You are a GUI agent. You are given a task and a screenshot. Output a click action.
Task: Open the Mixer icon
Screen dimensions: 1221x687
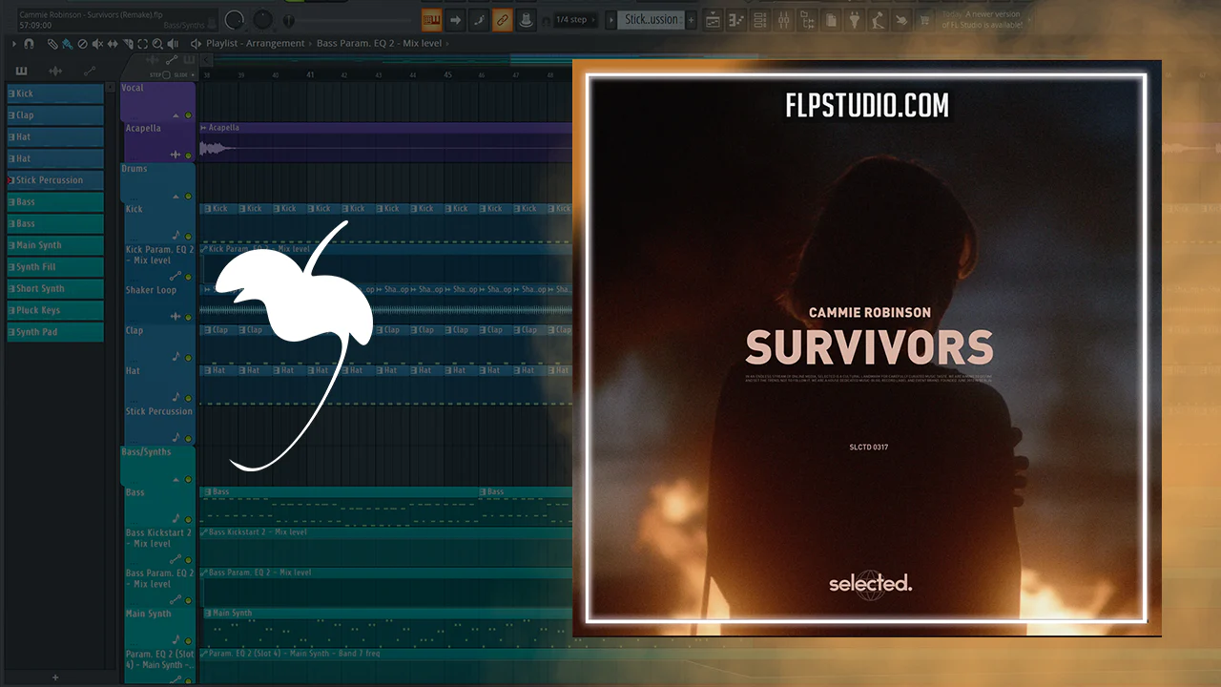click(784, 19)
